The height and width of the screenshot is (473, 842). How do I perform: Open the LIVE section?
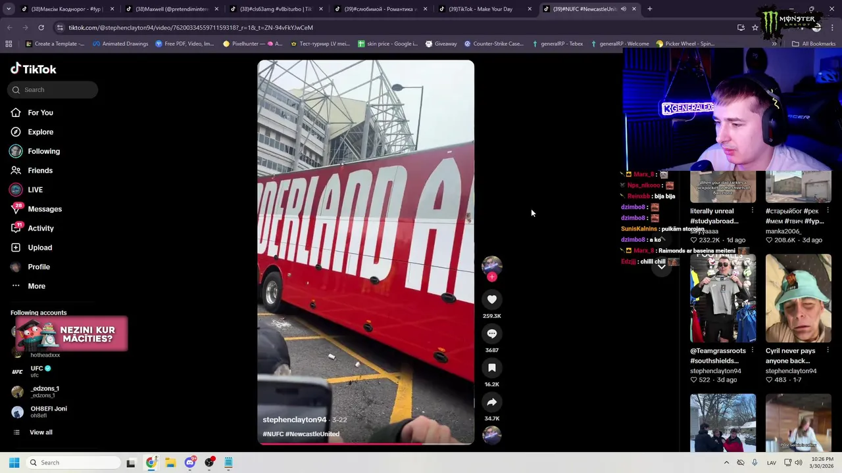point(26,190)
